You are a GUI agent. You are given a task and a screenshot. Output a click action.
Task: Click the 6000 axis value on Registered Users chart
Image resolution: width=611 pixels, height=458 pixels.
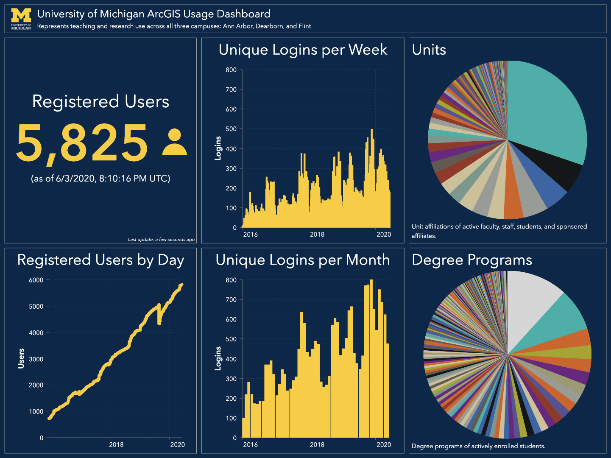36,280
